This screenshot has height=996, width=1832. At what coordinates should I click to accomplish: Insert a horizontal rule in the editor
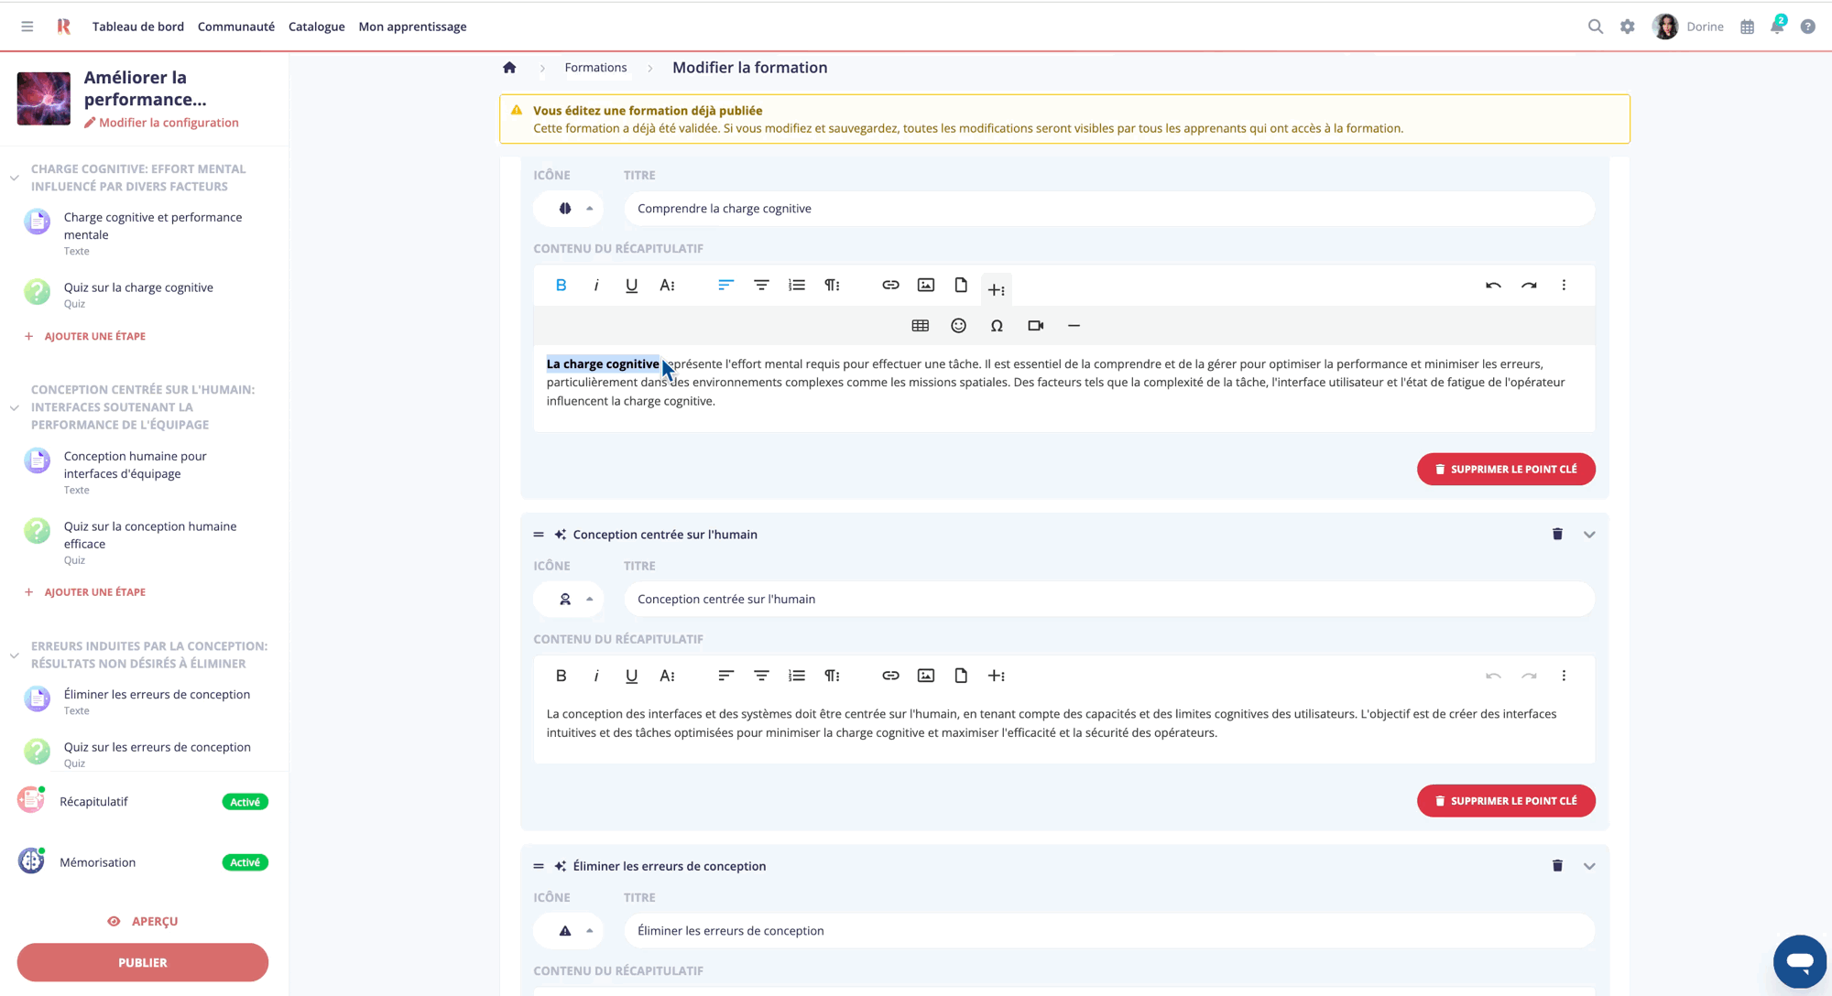click(x=1074, y=325)
